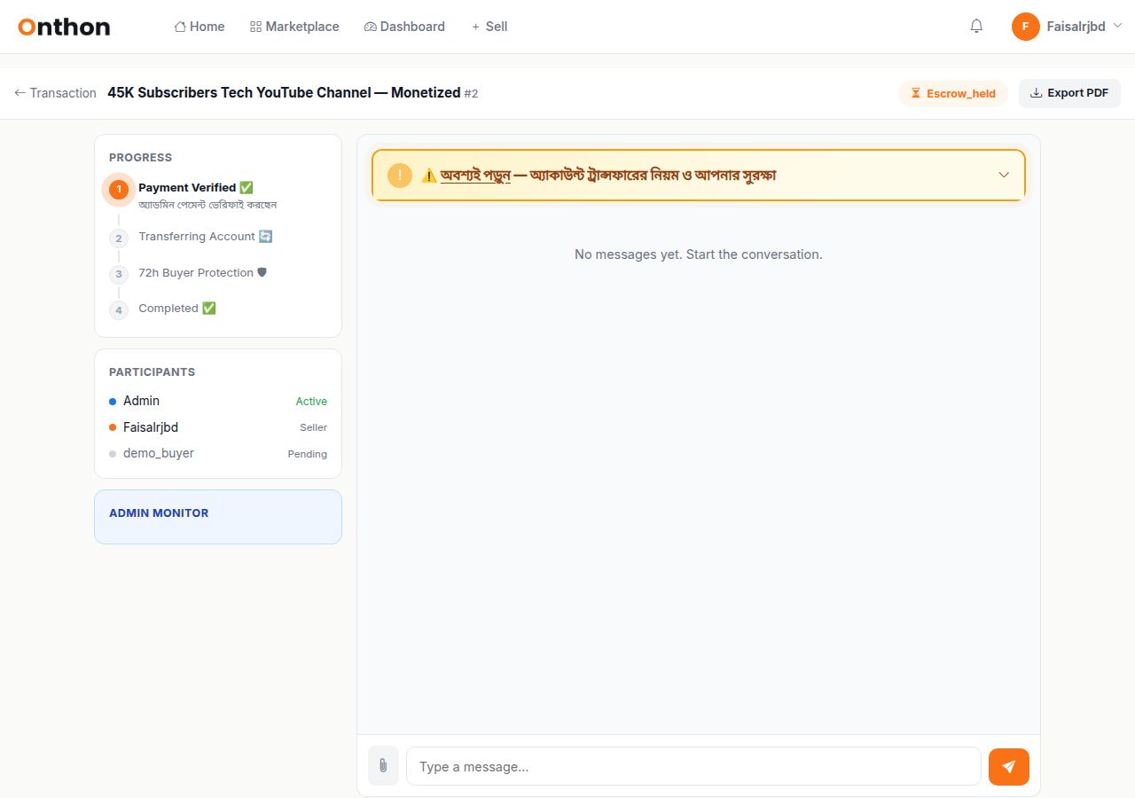Image resolution: width=1135 pixels, height=798 pixels.
Task: Open the Faisalrjbd account dropdown chevron
Action: coord(1117,26)
